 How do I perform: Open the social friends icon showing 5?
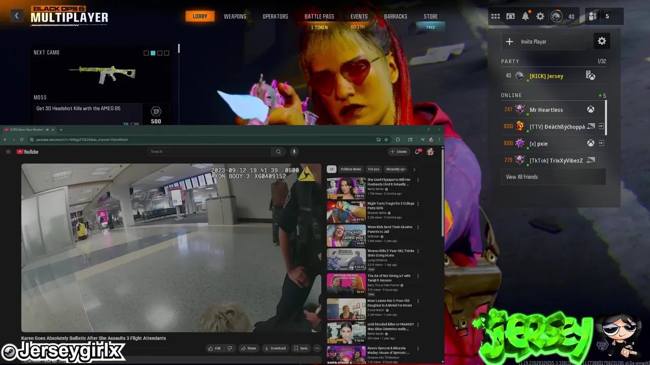click(x=593, y=16)
